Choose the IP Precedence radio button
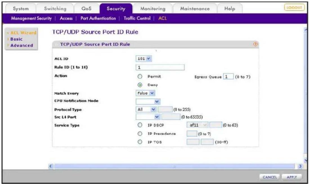 (x=140, y=134)
